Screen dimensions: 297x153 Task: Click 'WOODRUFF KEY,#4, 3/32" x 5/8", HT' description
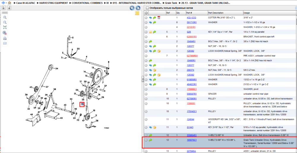[x=225, y=121]
